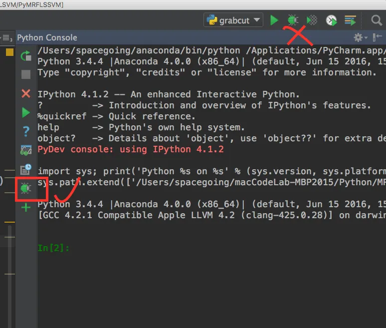Select the Python Console title tab
This screenshot has width=386, height=328.
(47, 38)
